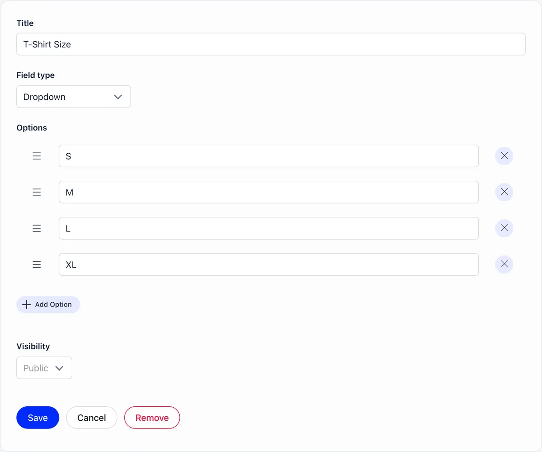The height and width of the screenshot is (452, 542).
Task: Focus the Title field containing T-Shirt Size
Action: click(x=271, y=44)
